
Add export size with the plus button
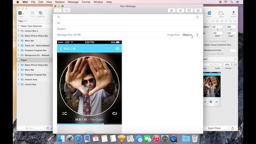tap(235, 59)
